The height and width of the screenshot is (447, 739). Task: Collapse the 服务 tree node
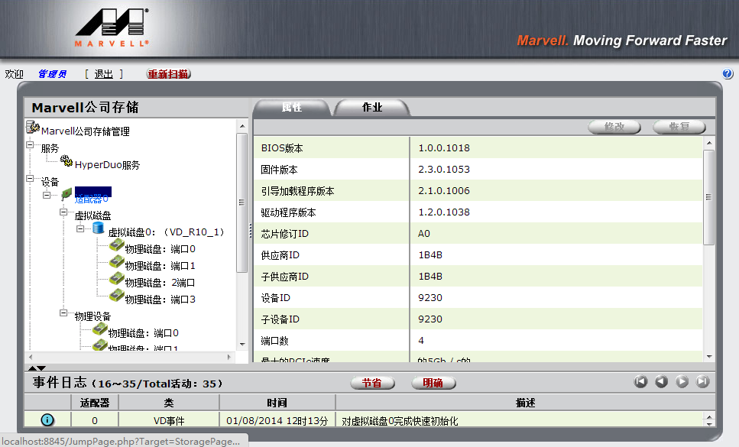tap(30, 145)
